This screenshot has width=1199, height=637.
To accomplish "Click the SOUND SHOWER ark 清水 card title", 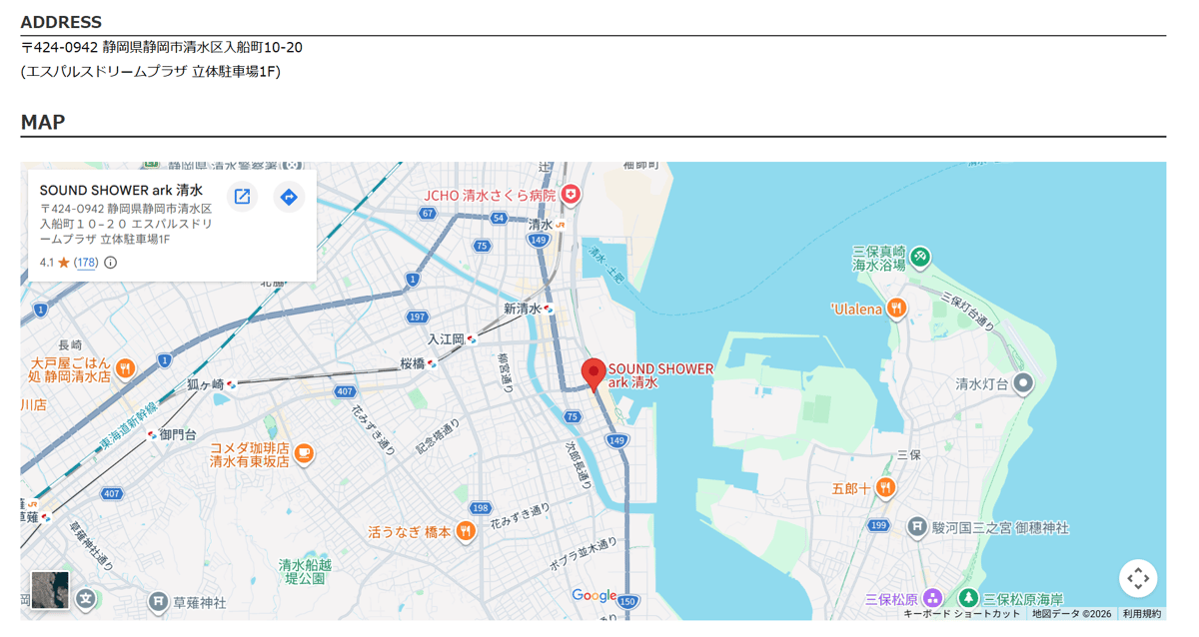I will coord(121,190).
